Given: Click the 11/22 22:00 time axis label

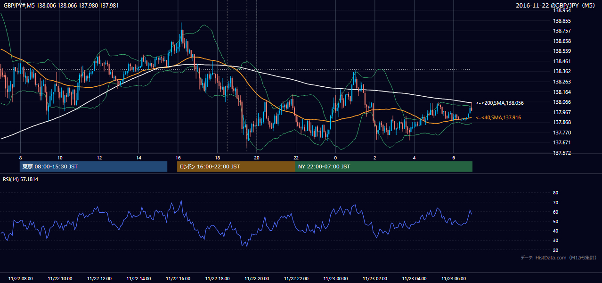Looking at the screenshot, I should [x=296, y=279].
